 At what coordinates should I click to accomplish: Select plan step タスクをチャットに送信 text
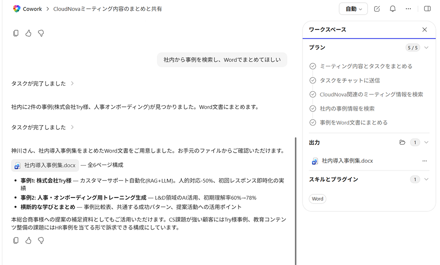click(350, 80)
